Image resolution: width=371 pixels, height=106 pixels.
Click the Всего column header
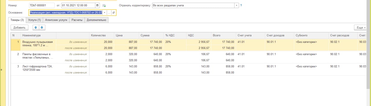point(223,35)
